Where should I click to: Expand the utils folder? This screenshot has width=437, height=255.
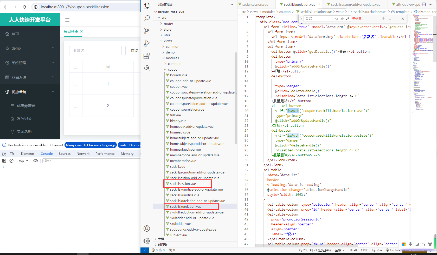(x=167, y=35)
